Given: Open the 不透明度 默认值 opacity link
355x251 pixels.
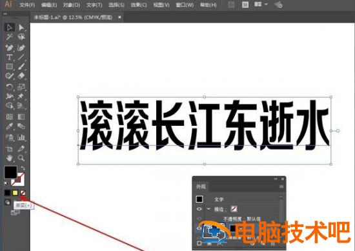Looking at the screenshot, I should click(x=242, y=219).
